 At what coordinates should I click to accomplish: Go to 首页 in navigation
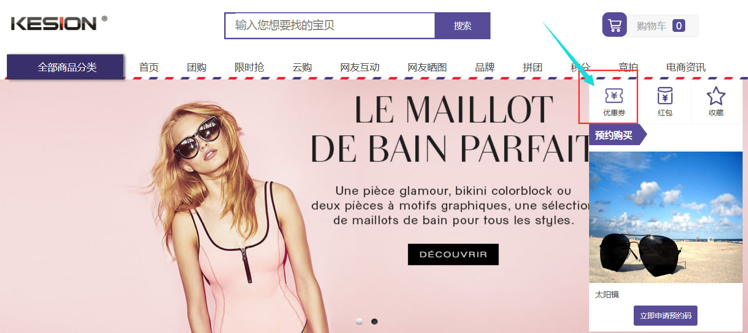point(149,67)
